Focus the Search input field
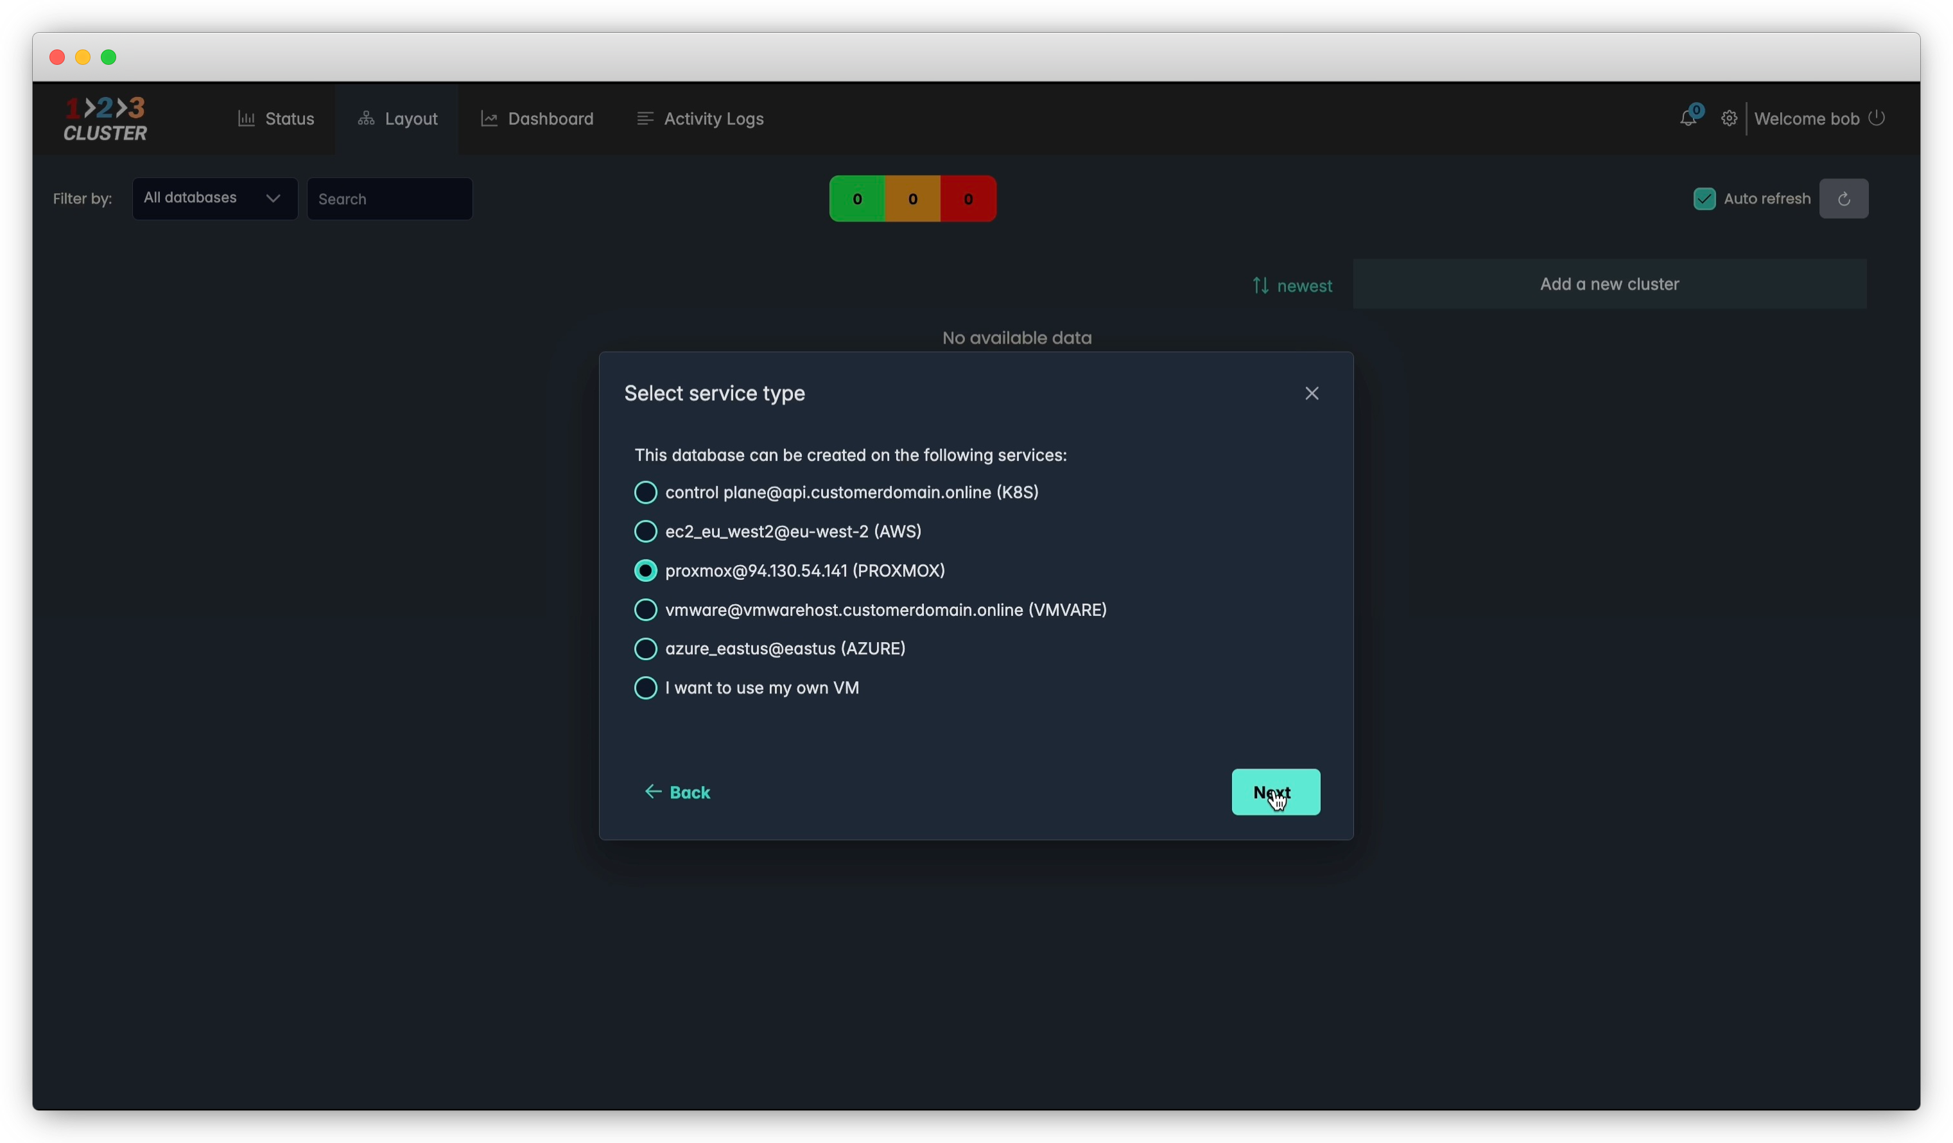Screen dimensions: 1953x1143 click(x=389, y=199)
